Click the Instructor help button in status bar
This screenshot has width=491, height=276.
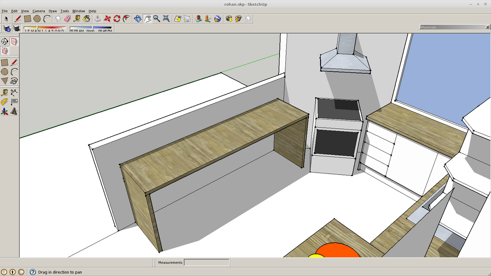coord(33,272)
